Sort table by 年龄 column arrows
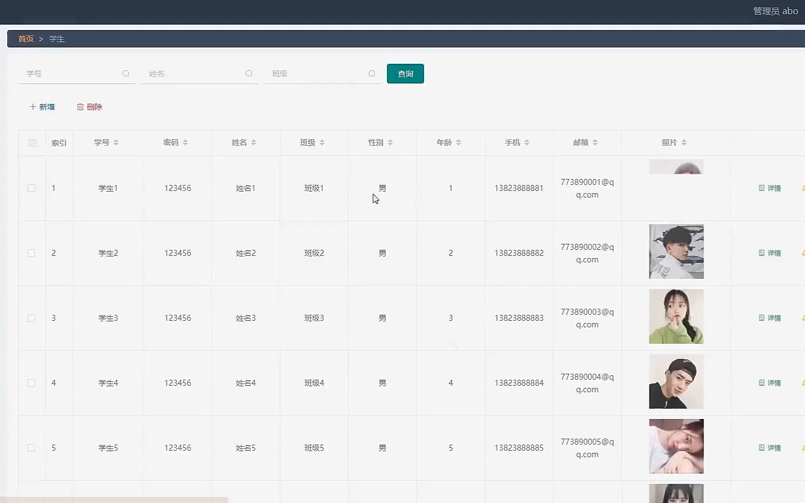This screenshot has height=503, width=805. (458, 142)
